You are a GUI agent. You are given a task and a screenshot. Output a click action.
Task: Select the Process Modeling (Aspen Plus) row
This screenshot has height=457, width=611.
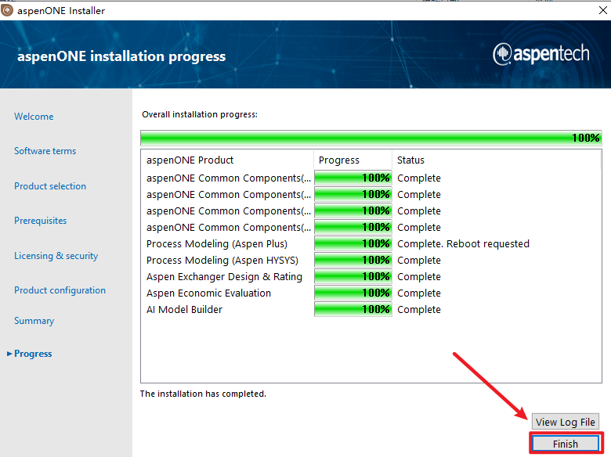217,244
